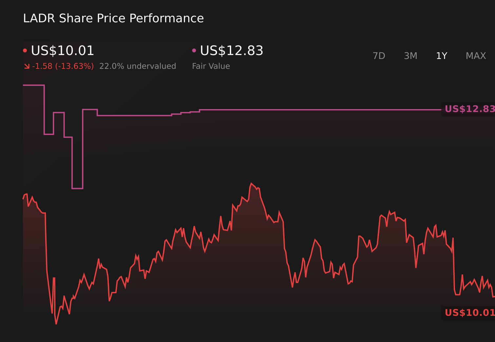
Task: Switch to the 7D time range
Action: click(x=379, y=56)
